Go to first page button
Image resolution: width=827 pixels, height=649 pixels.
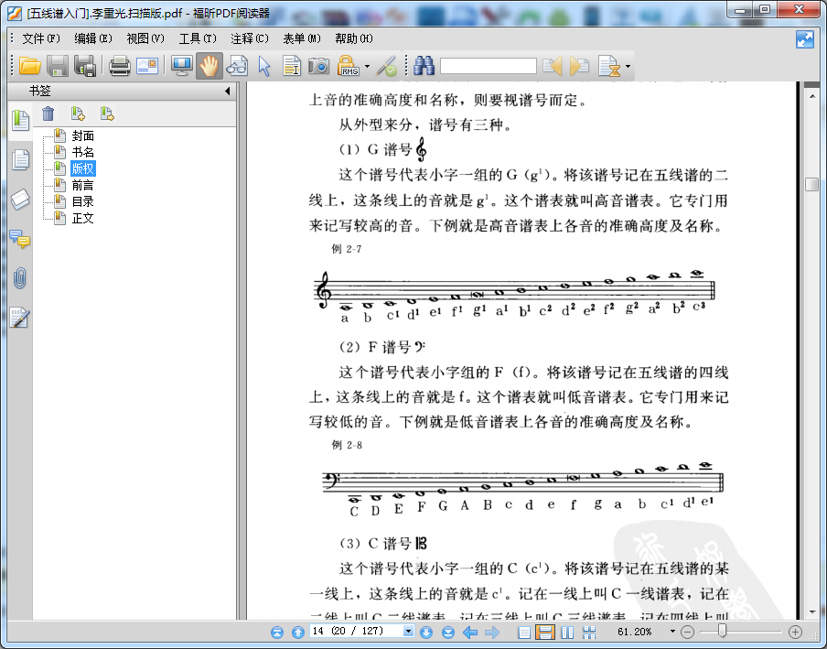tap(277, 633)
